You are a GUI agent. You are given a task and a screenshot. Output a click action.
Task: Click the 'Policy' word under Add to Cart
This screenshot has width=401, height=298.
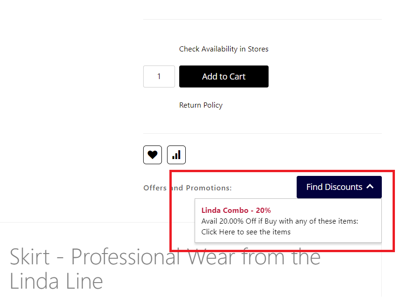[x=212, y=105]
